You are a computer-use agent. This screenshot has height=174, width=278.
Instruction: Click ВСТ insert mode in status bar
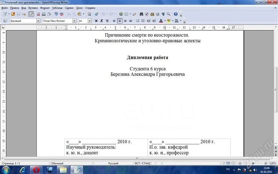[137, 163]
